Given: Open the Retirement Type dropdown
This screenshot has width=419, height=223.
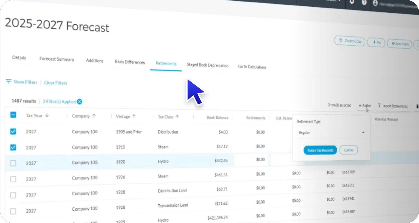Looking at the screenshot, I should pos(331,133).
